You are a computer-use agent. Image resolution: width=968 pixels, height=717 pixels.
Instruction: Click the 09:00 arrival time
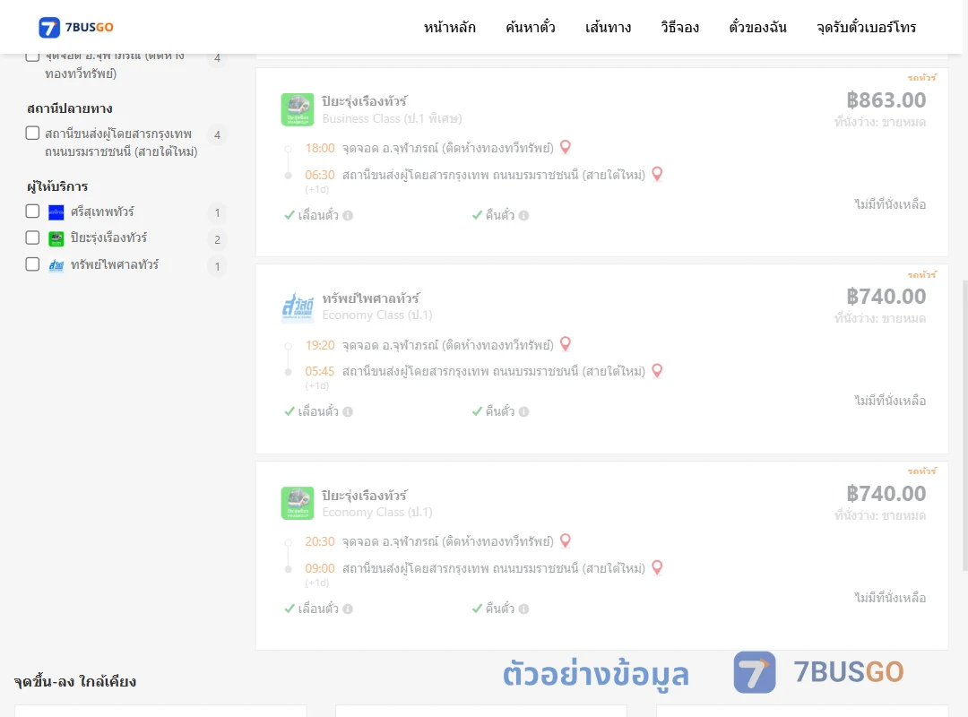[x=320, y=569]
